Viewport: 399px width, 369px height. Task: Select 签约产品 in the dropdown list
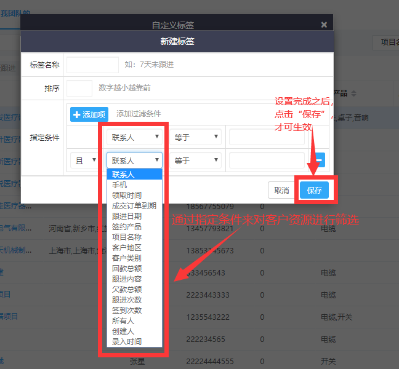134,227
